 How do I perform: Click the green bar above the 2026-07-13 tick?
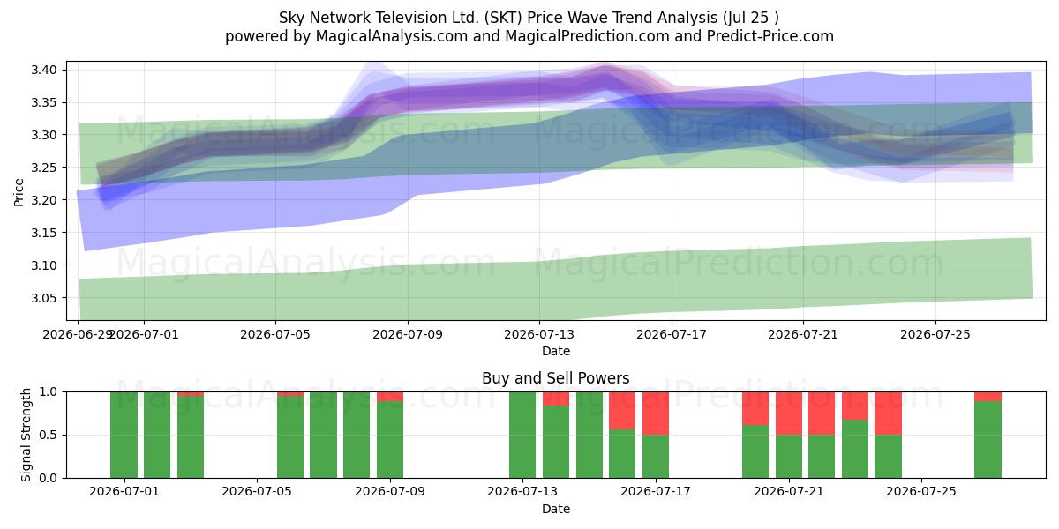click(522, 435)
